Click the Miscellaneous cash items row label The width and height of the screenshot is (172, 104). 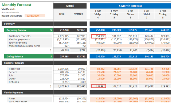click(25, 46)
